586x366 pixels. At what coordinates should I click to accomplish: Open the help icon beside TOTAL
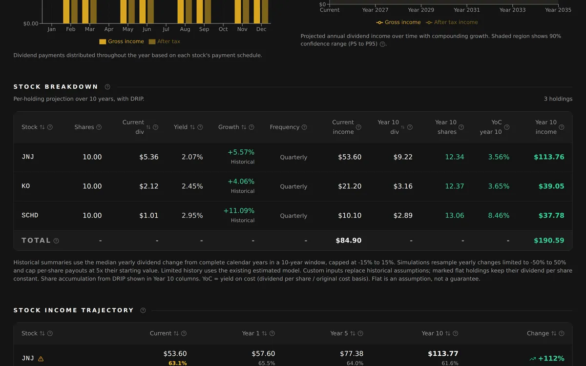pyautogui.click(x=56, y=241)
